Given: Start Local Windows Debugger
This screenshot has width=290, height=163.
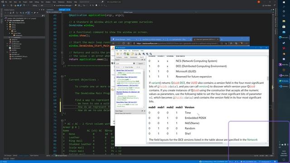Looking at the screenshot, I should pyautogui.click(x=63, y=5).
